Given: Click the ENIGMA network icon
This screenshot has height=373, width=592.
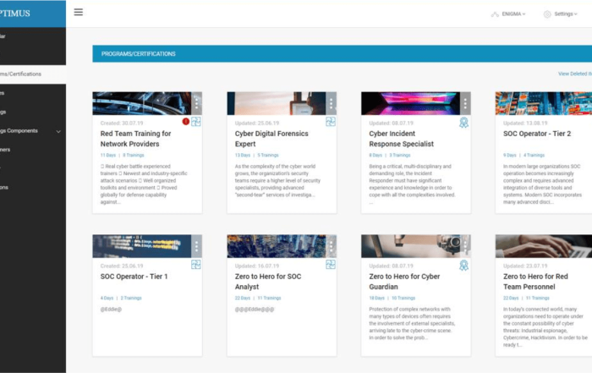Looking at the screenshot, I should [495, 14].
